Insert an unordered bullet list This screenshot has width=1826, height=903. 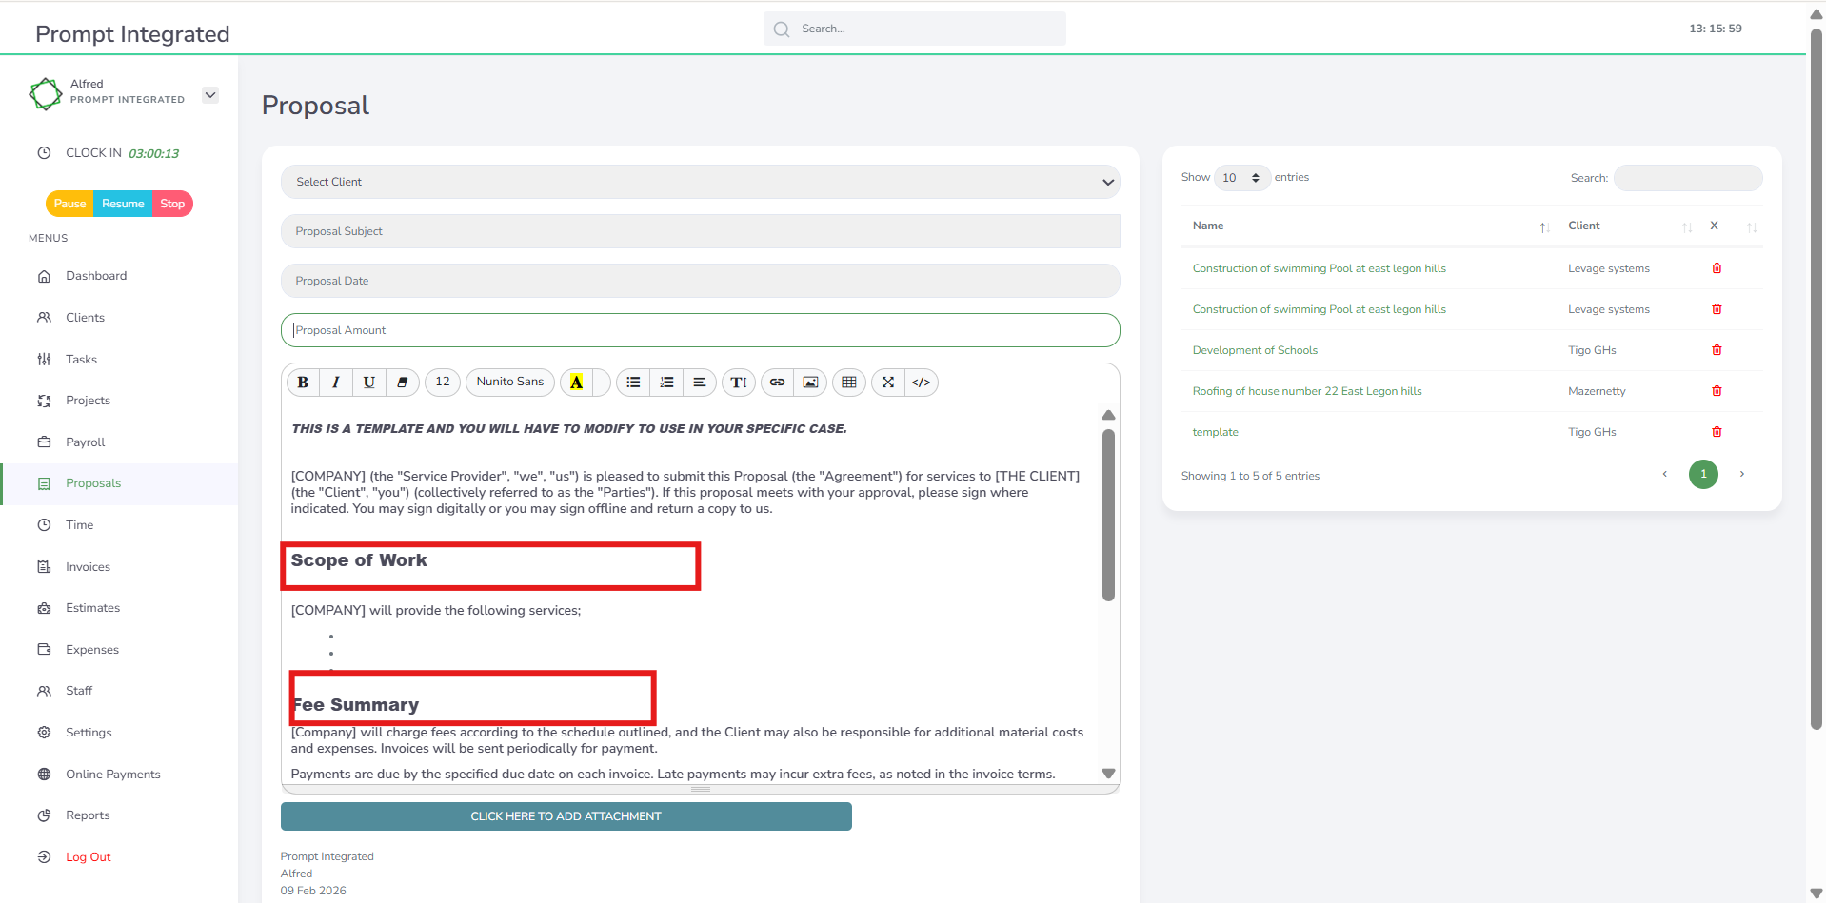[x=633, y=383]
